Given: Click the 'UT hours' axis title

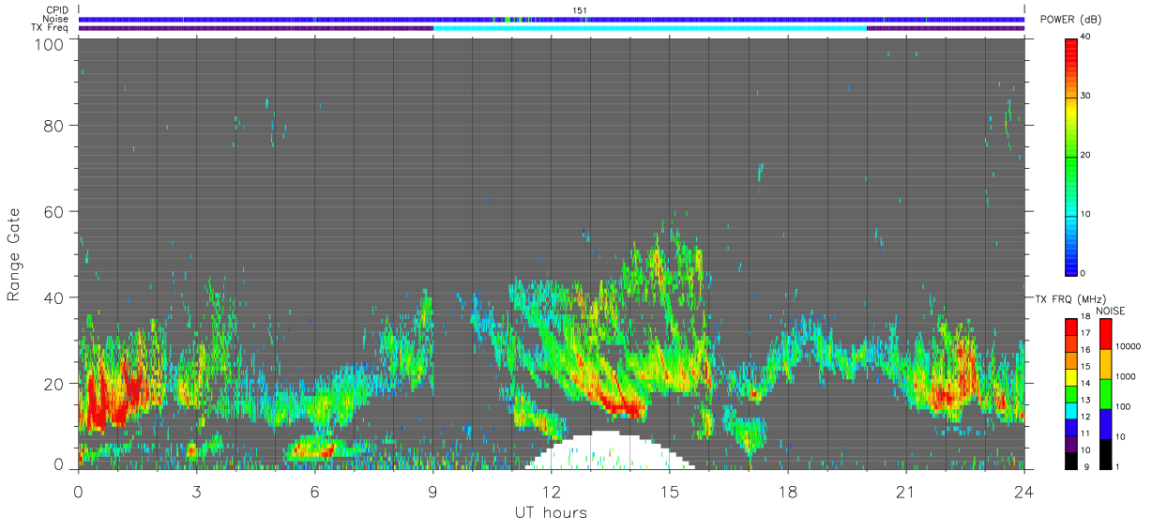Looking at the screenshot, I should click(x=551, y=512).
